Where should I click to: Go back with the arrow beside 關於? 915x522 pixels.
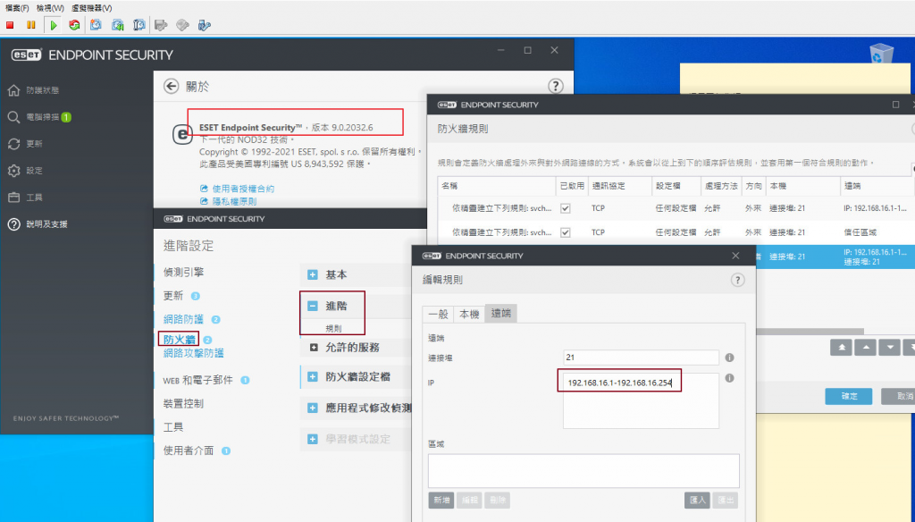(x=171, y=87)
